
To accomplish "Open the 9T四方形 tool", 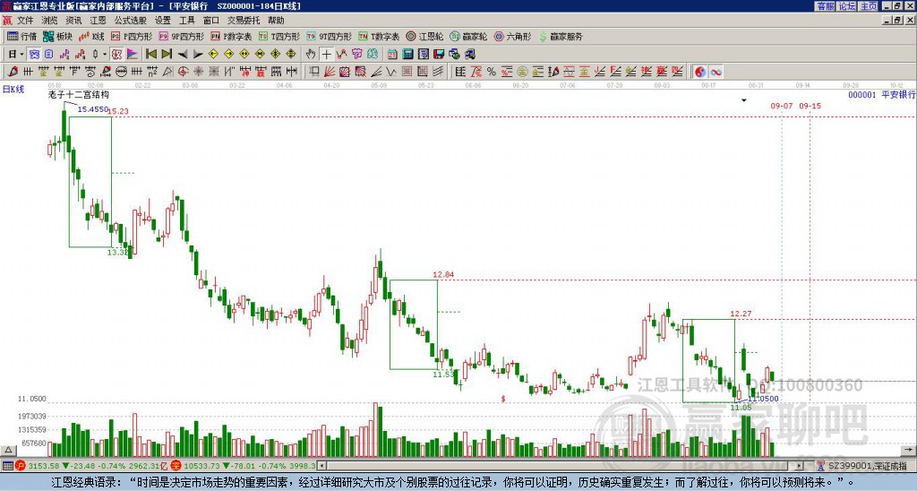I will (330, 36).
